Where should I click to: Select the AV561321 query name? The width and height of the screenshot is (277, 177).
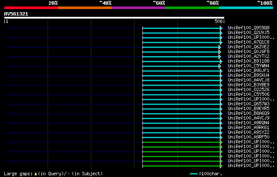click(16, 14)
